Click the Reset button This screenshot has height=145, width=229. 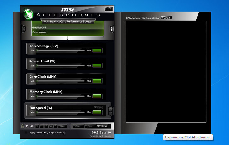click(90, 126)
